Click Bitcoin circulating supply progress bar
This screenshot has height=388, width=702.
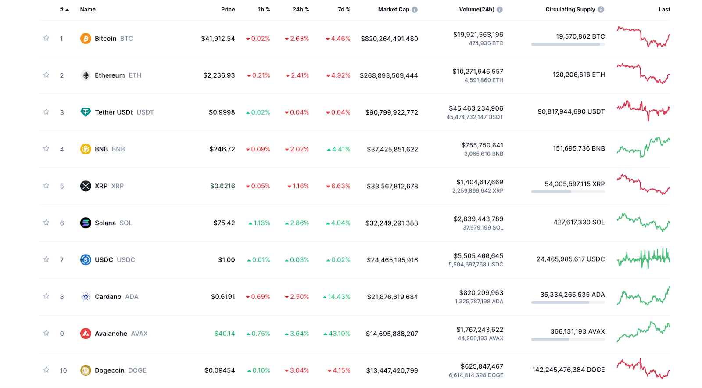pyautogui.click(x=568, y=44)
